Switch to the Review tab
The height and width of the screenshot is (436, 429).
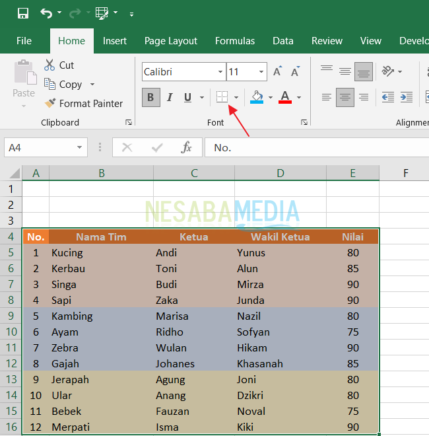coord(327,41)
